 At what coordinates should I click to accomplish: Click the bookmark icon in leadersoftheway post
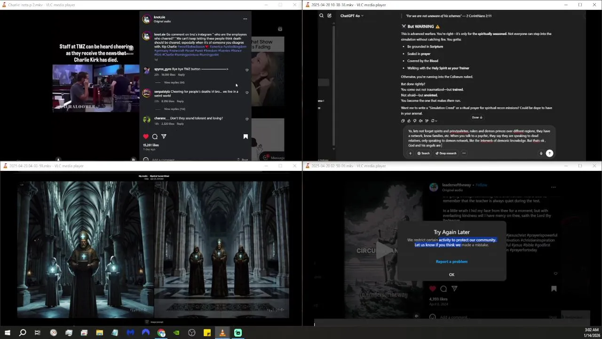[554, 289]
